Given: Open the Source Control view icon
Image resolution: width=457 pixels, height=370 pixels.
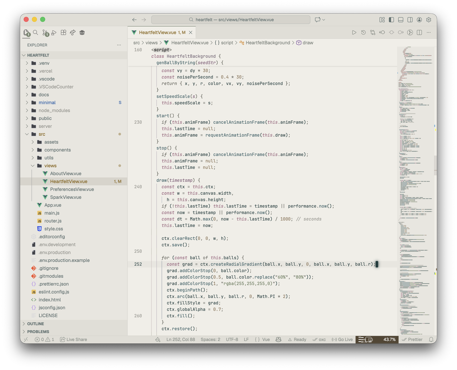Looking at the screenshot, I should (45, 33).
